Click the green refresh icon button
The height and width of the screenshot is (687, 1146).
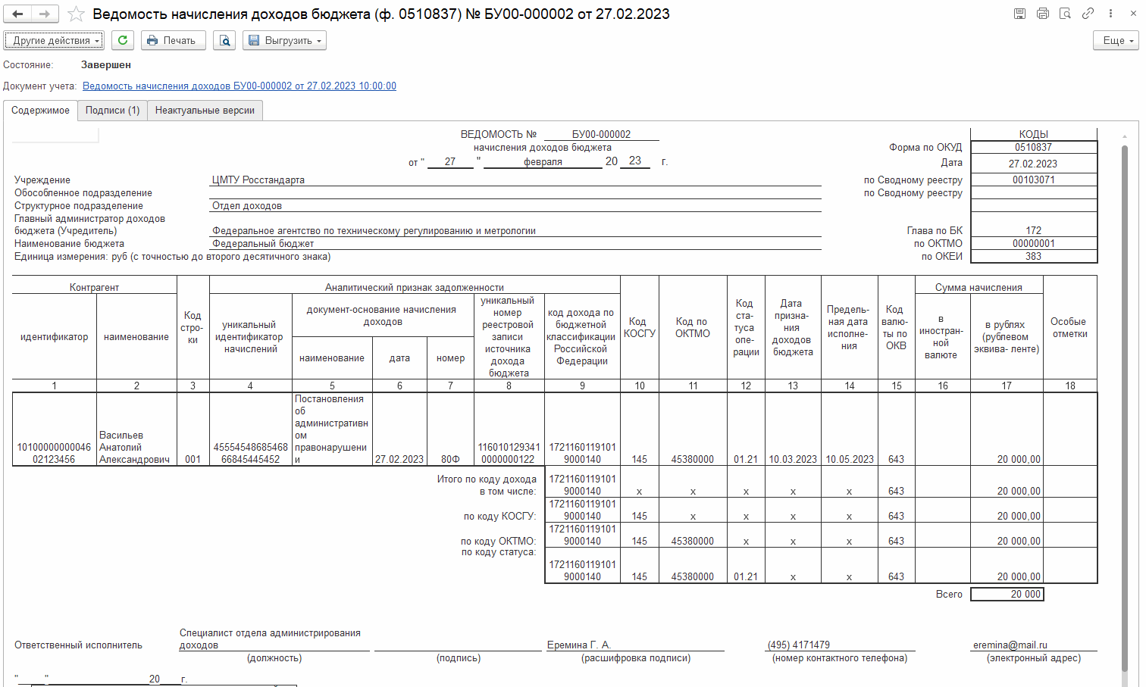[x=123, y=40]
